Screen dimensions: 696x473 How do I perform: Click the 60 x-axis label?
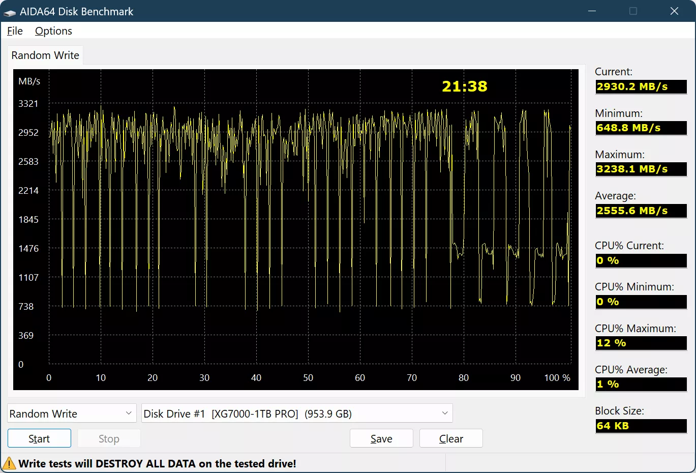coord(360,378)
